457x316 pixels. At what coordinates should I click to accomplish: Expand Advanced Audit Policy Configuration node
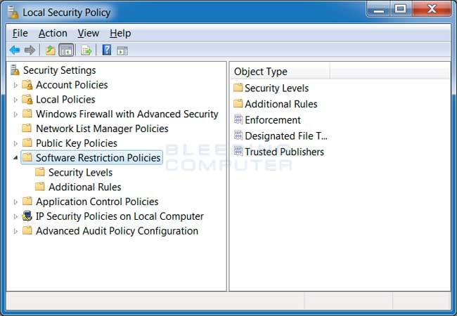click(15, 231)
